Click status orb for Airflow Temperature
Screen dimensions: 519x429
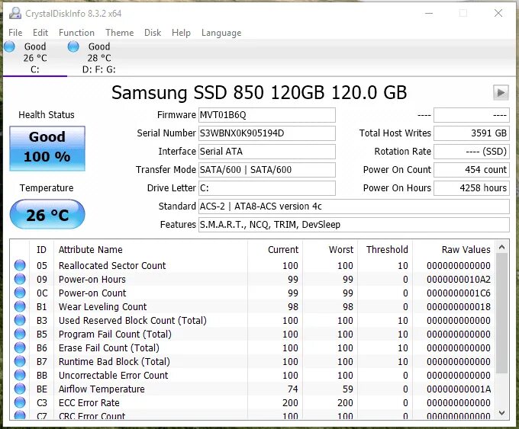pos(20,389)
